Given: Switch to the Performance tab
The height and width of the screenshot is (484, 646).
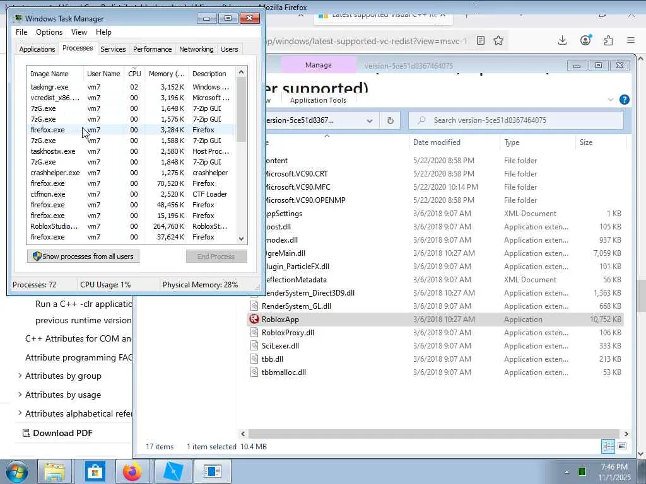Looking at the screenshot, I should (153, 49).
